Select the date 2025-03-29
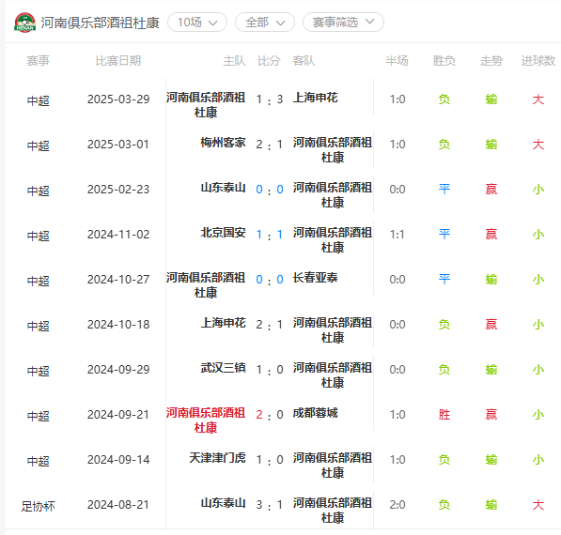The image size is (561, 535). click(x=118, y=99)
